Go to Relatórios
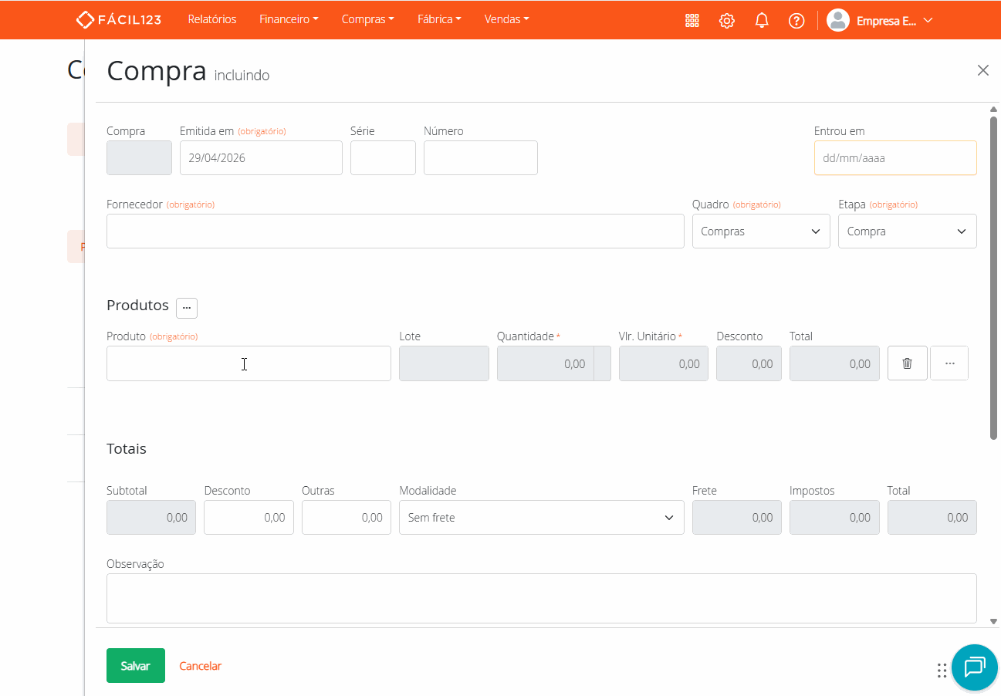The height and width of the screenshot is (696, 1001). coord(212,19)
